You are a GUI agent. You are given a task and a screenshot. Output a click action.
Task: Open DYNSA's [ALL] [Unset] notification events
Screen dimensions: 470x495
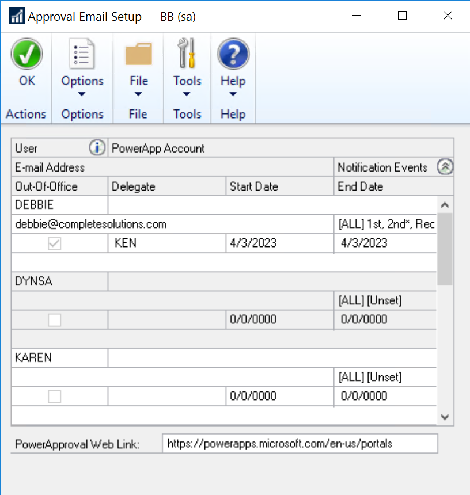click(385, 300)
